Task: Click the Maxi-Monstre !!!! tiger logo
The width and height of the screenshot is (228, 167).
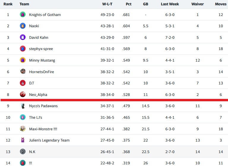Action: pos(23,129)
